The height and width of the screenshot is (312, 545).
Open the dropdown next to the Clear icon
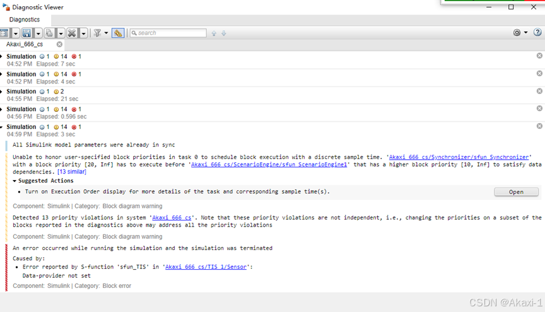click(83, 33)
